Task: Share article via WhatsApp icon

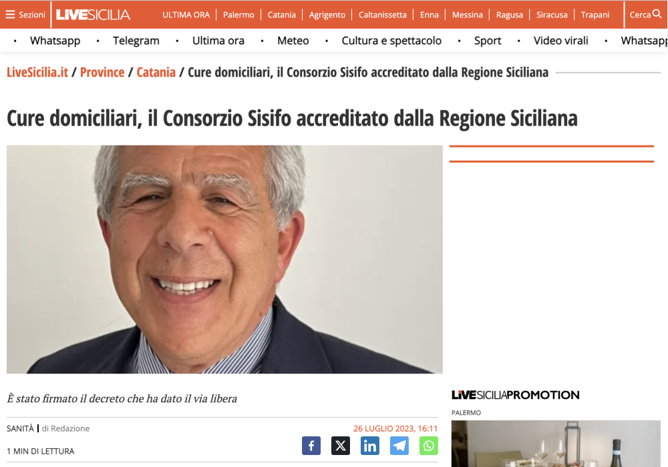Action: pos(429,446)
